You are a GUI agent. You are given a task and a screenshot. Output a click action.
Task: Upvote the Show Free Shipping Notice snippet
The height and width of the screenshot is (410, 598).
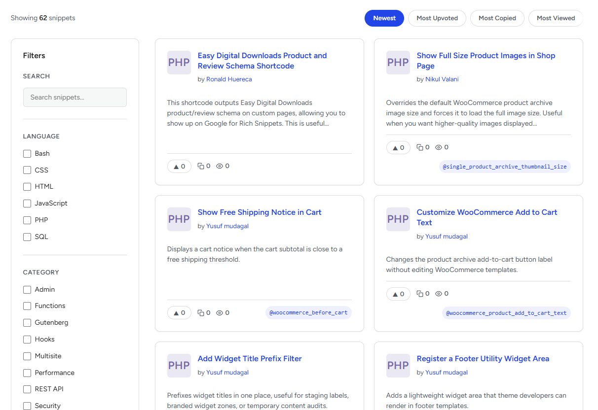coord(179,313)
